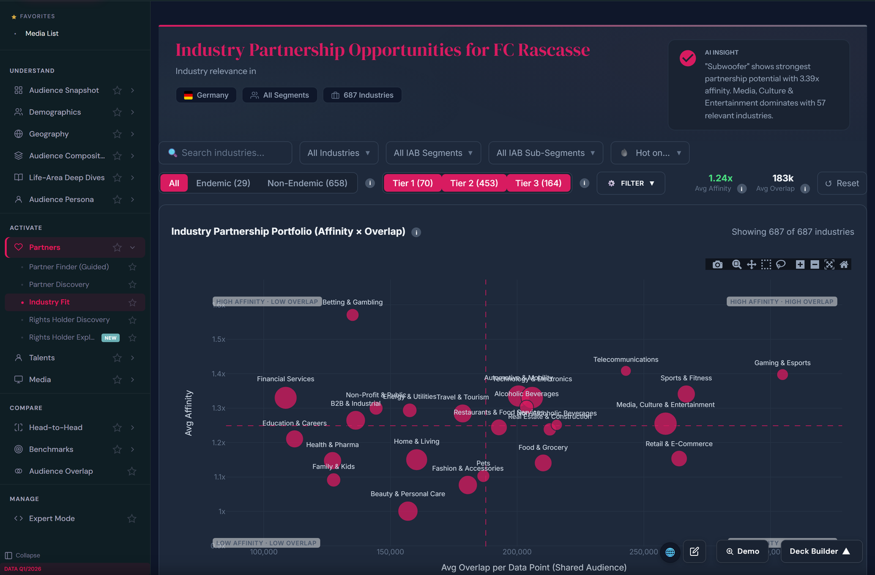Star the Industry Fit page

(x=132, y=302)
